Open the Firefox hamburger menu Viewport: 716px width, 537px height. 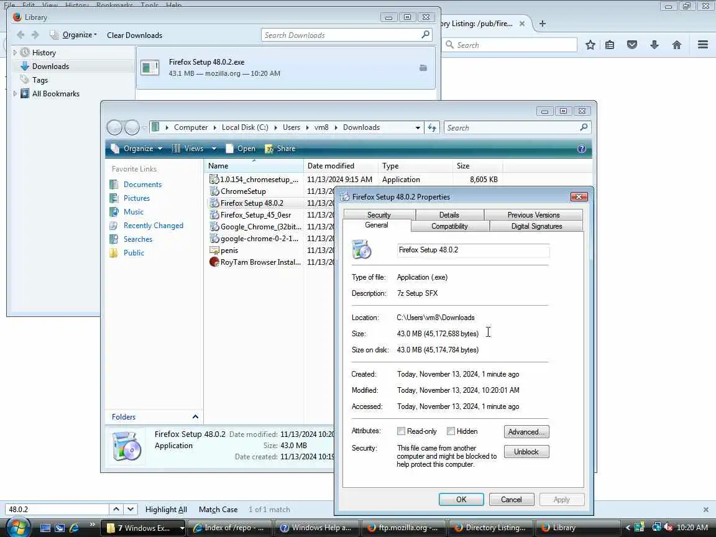pos(703,45)
